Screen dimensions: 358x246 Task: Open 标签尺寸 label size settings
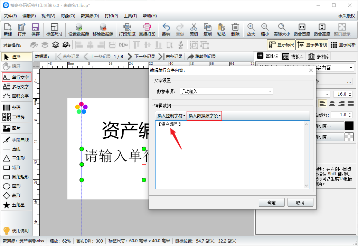pyautogui.click(x=54, y=30)
